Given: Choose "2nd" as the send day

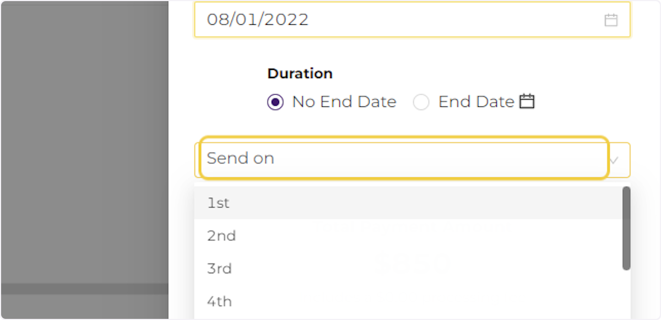Looking at the screenshot, I should (x=221, y=236).
